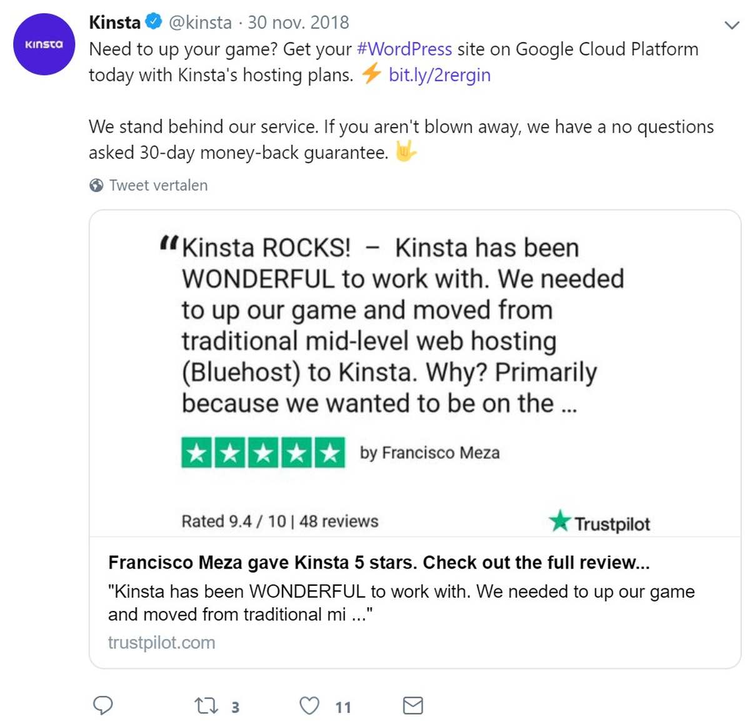Click the Tweet vertalen translate link
This screenshot has width=750, height=721.
(158, 185)
